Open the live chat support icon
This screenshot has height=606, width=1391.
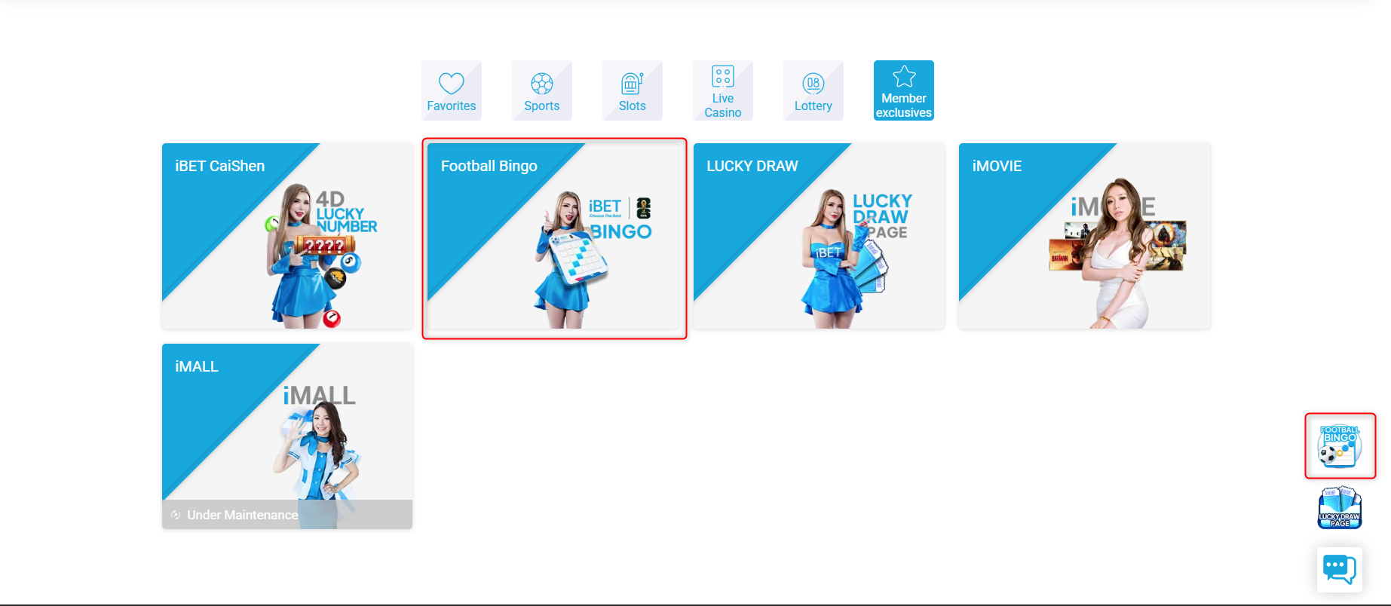[1340, 570]
